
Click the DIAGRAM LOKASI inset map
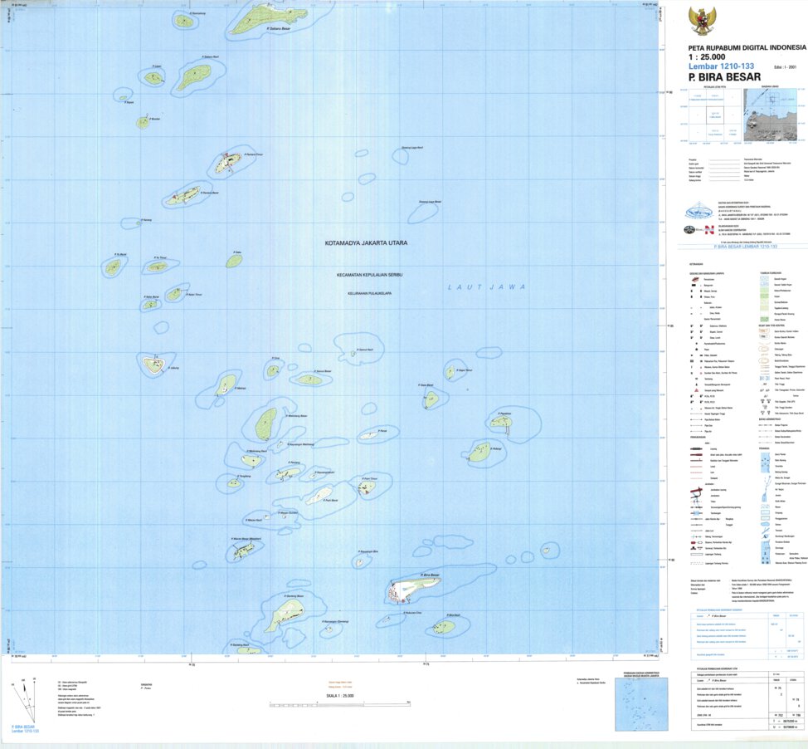(771, 116)
